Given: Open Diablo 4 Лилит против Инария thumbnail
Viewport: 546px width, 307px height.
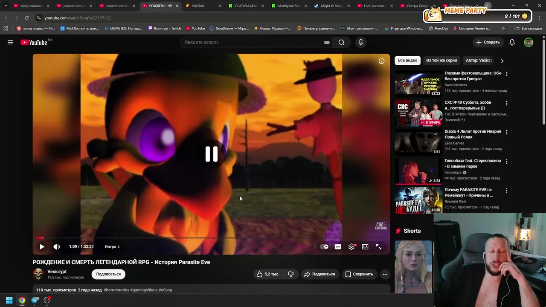Looking at the screenshot, I should pos(418,142).
